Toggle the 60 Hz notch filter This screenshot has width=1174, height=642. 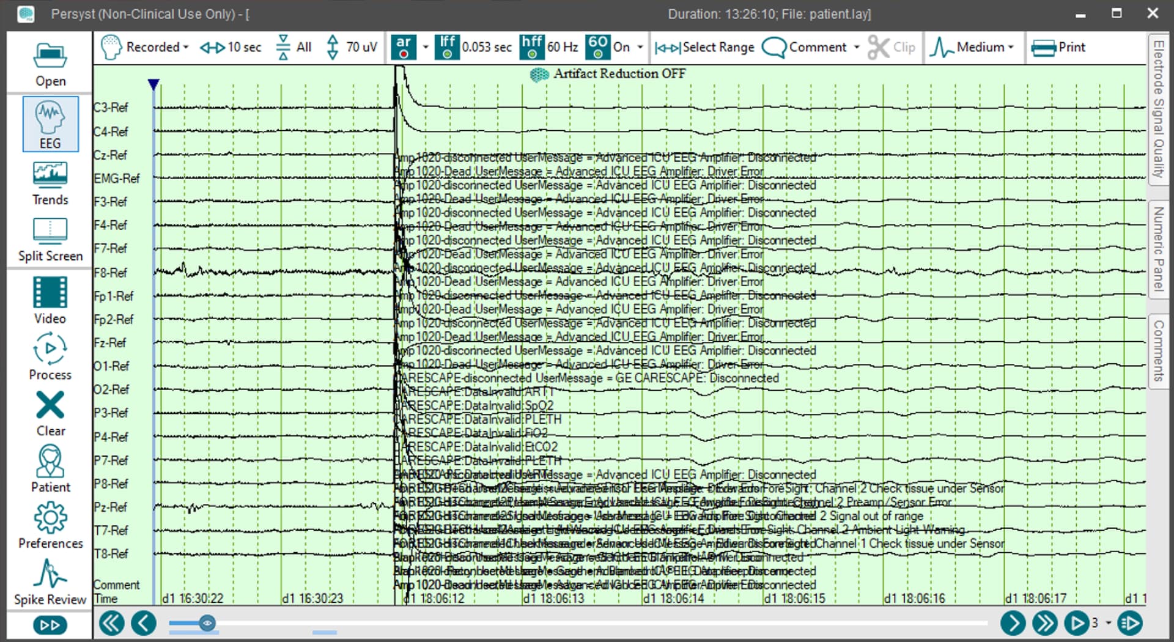click(x=597, y=47)
